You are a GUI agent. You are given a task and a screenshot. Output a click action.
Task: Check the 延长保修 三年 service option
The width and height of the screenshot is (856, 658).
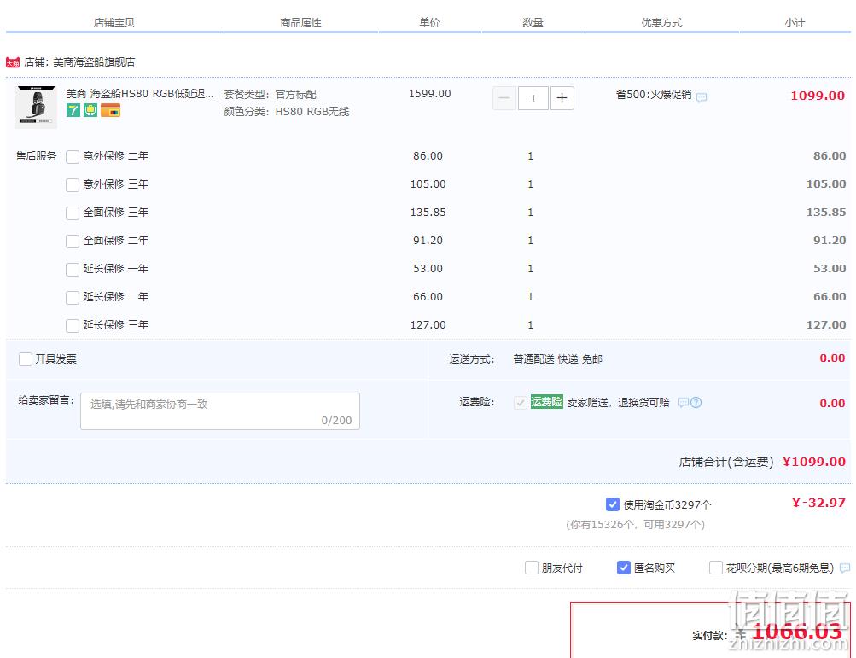tap(73, 326)
